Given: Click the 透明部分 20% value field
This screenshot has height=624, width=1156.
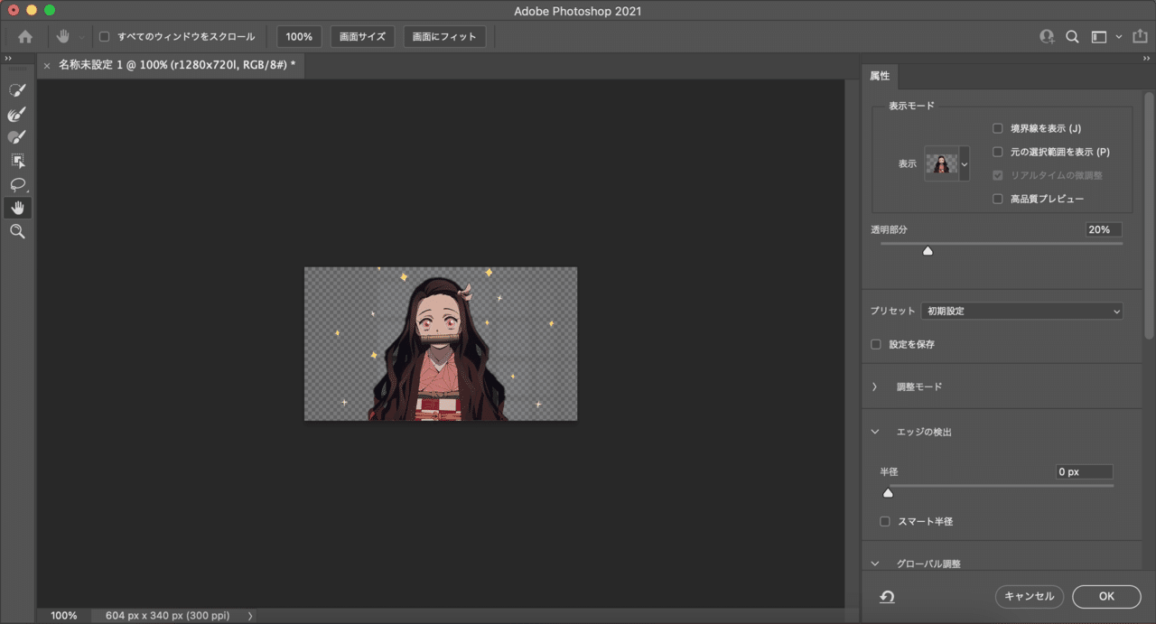Looking at the screenshot, I should pos(1104,230).
